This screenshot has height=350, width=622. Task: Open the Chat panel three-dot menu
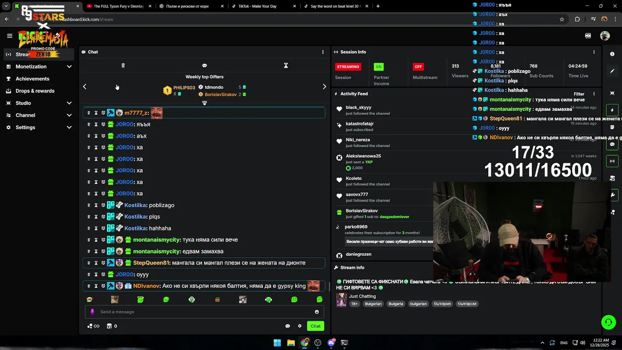coord(323,52)
